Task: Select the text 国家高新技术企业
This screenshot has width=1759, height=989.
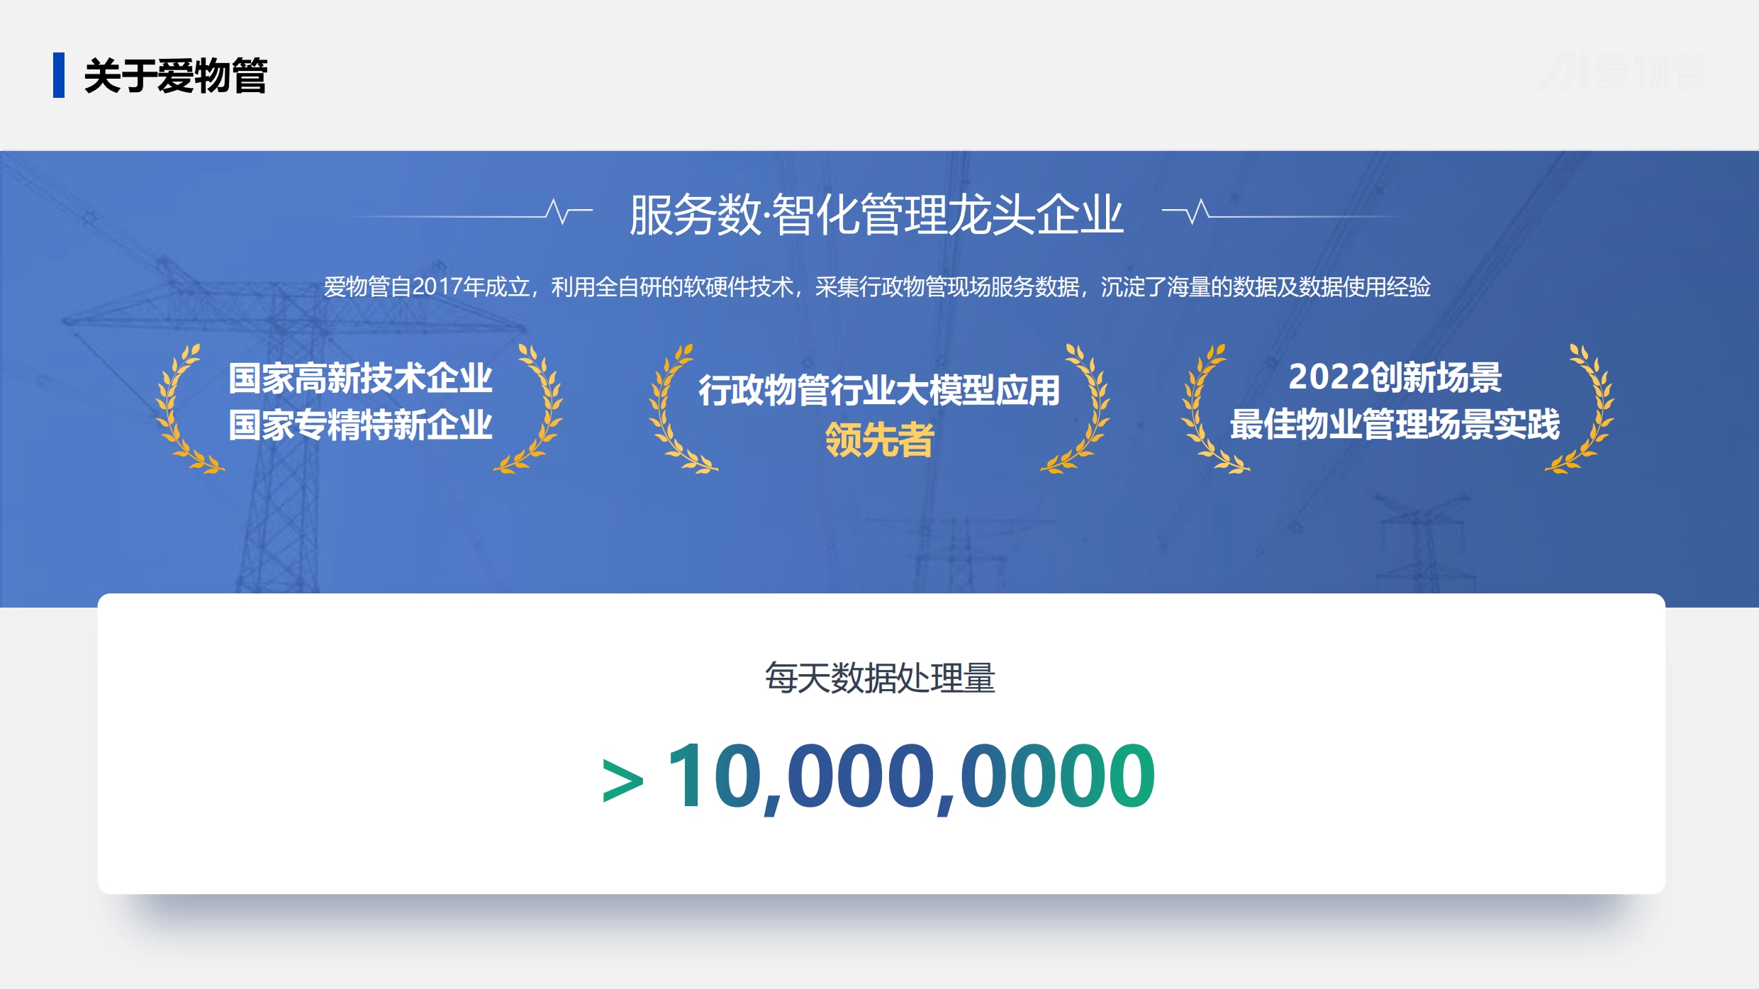Action: (x=360, y=378)
